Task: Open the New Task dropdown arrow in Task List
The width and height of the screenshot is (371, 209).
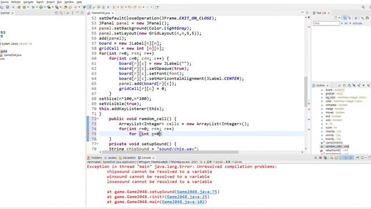Action: click(x=339, y=18)
